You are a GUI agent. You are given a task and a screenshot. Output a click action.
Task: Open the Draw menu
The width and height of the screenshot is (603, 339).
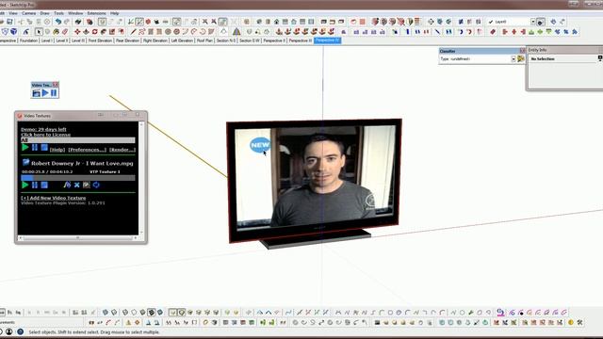[x=44, y=13]
